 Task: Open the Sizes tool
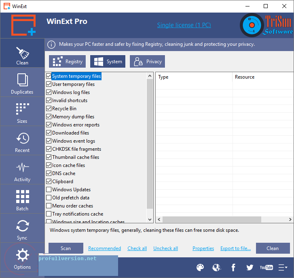tap(22, 111)
